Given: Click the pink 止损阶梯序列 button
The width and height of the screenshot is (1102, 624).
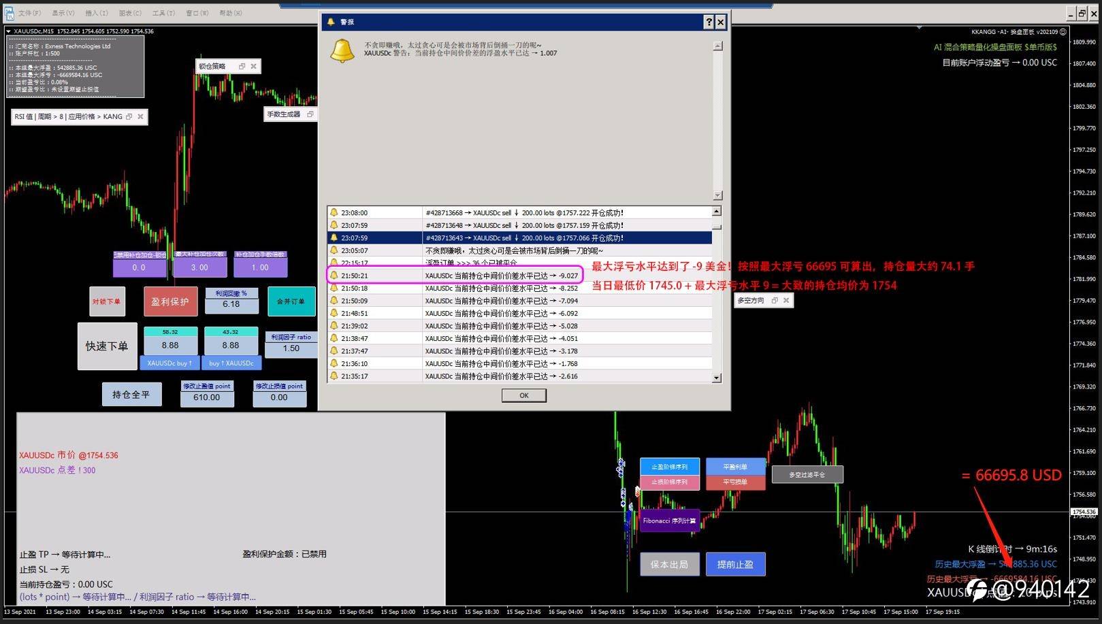Looking at the screenshot, I should click(x=670, y=482).
